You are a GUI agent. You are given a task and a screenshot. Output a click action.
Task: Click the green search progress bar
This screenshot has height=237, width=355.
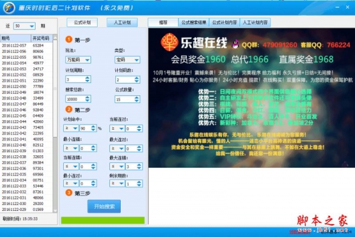tap(103, 220)
